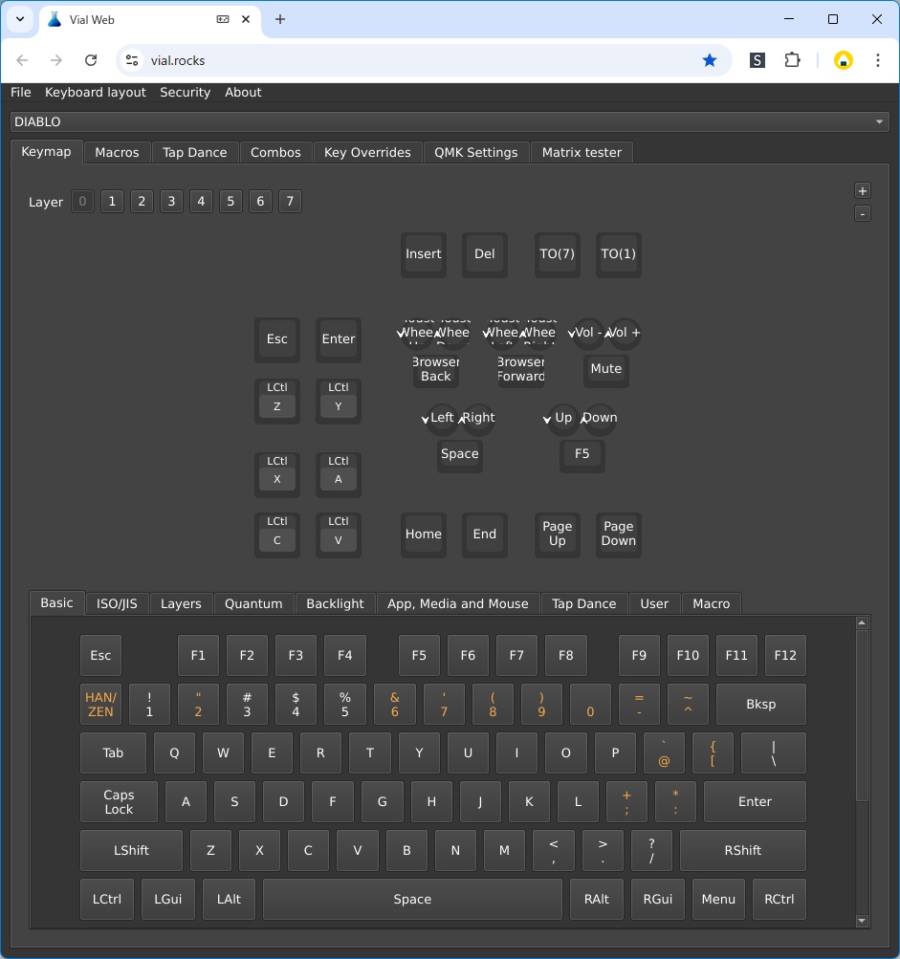Viewport: 900px width, 959px height.
Task: Click the keycode panel scroll down arrow
Action: coord(862,921)
